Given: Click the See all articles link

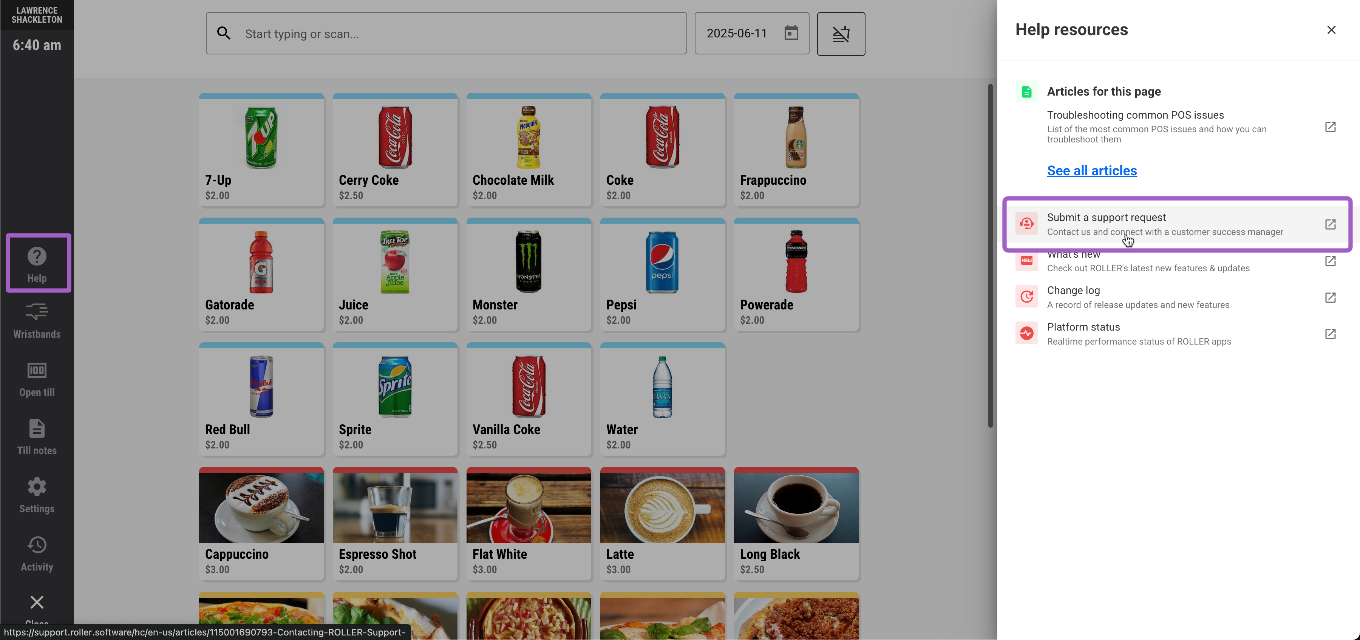Looking at the screenshot, I should [x=1091, y=170].
